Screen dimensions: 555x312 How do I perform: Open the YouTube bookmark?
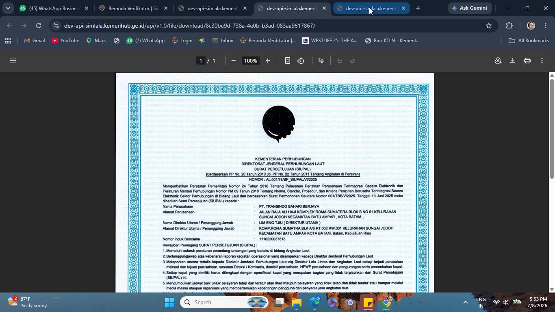pyautogui.click(x=65, y=41)
